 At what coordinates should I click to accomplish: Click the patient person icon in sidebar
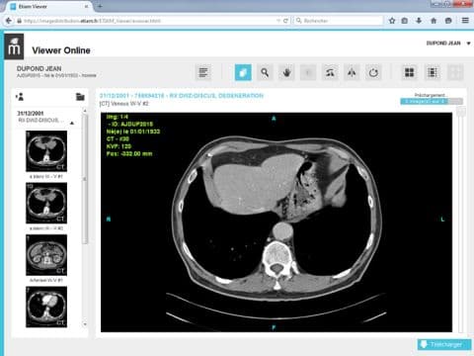(20, 97)
